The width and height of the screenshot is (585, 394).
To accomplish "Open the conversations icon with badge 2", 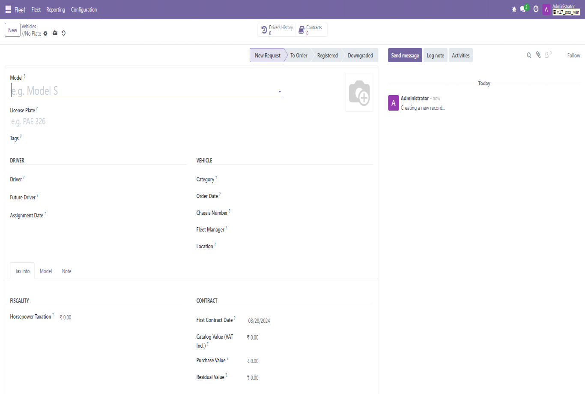I will (523, 9).
